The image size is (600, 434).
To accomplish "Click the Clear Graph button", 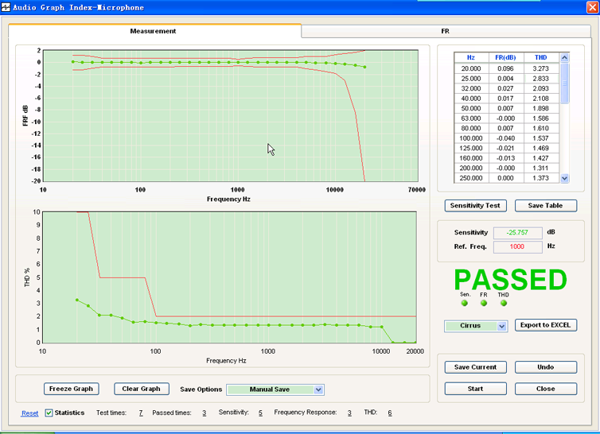I will click(142, 389).
